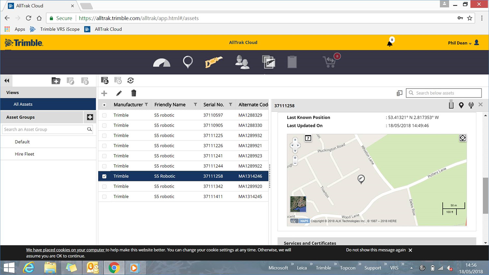Open the Serial No. column filter
The height and width of the screenshot is (275, 489).
coord(230,104)
